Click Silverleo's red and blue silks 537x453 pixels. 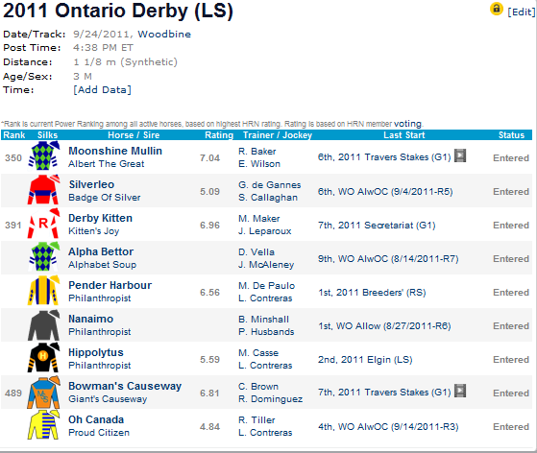click(43, 190)
